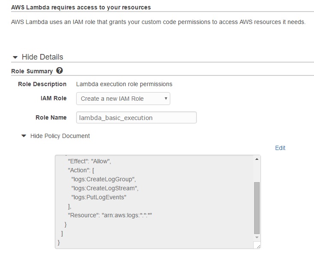
Task: Click the Role Description label
Action: pos(42,84)
